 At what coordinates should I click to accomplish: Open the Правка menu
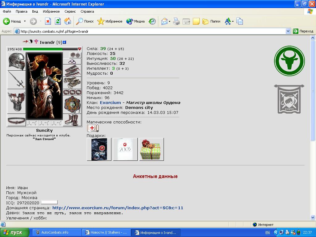(x=21, y=11)
